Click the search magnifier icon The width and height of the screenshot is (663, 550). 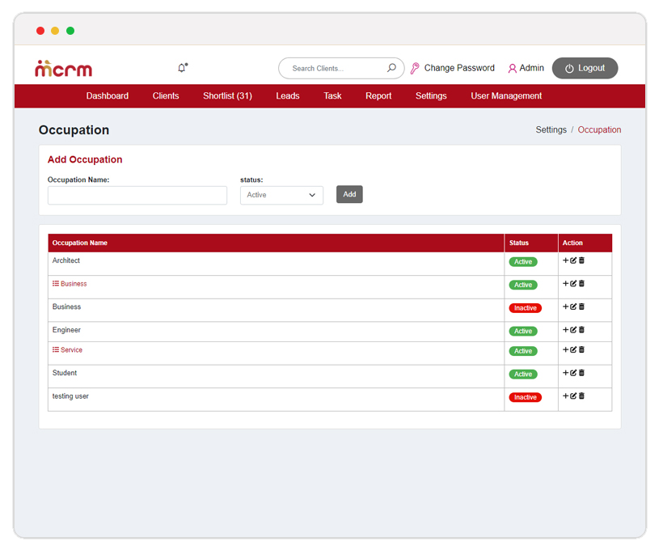(x=391, y=68)
